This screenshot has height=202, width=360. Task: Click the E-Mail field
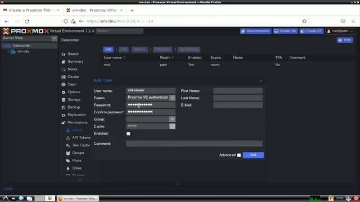click(238, 105)
